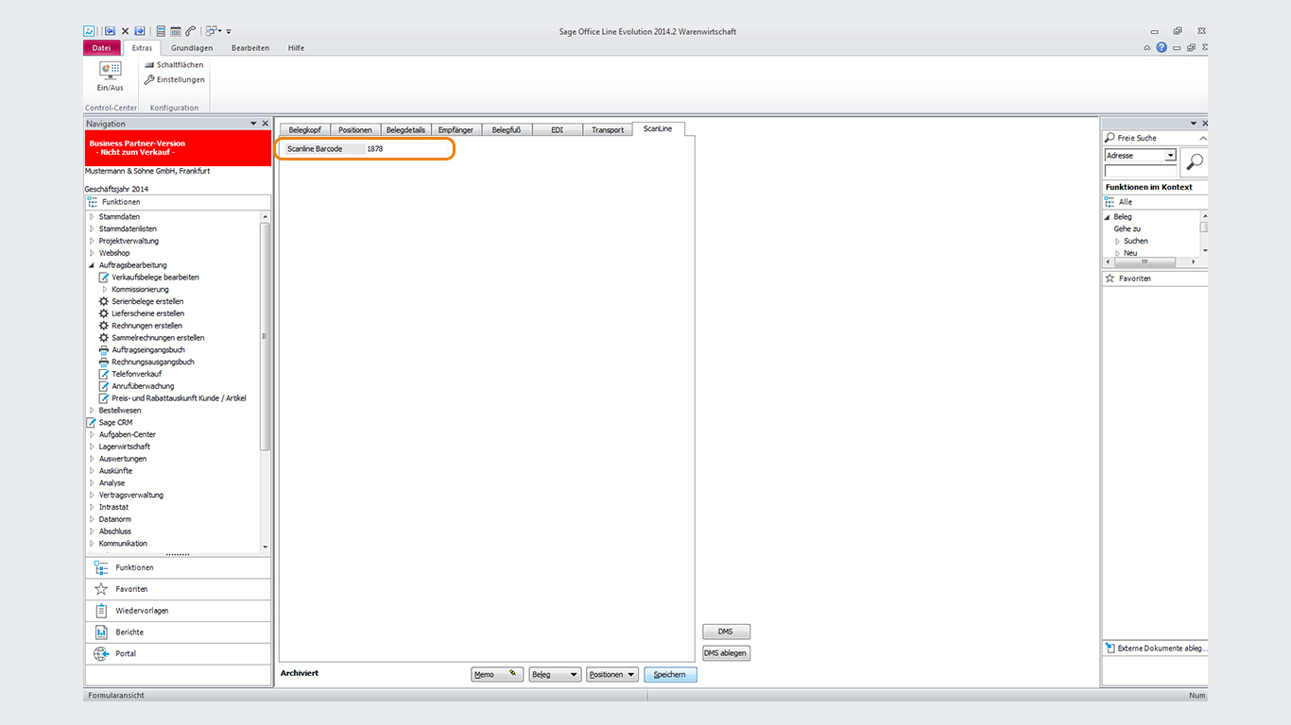Click the telephone icon in quick access toolbar
Viewport: 1291px width, 725px height.
coord(191,31)
